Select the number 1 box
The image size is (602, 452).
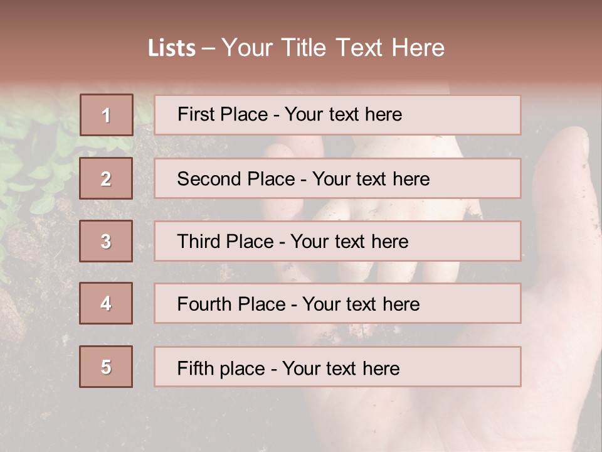click(x=107, y=115)
